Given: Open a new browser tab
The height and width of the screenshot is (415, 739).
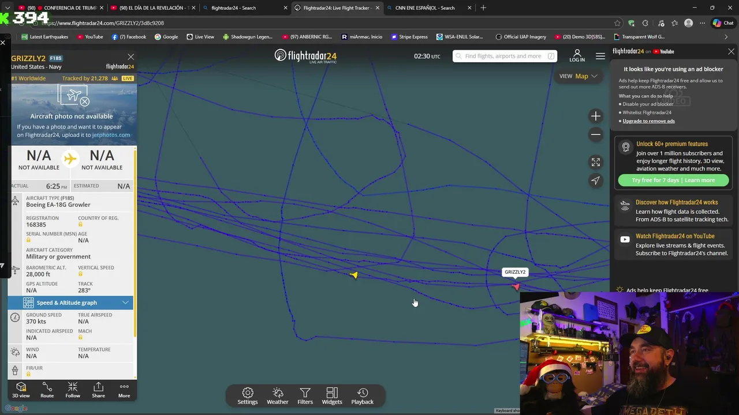Looking at the screenshot, I should point(483,8).
